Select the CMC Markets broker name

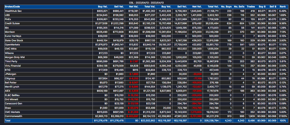[x=12, y=112]
